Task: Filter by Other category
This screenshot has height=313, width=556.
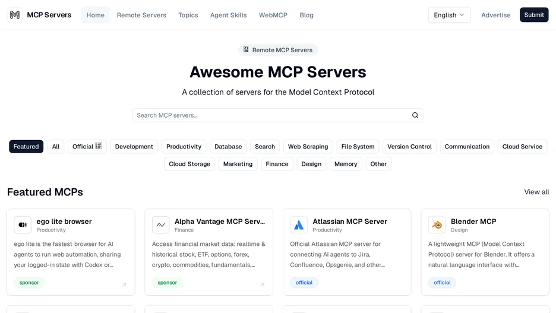Action: pos(378,164)
